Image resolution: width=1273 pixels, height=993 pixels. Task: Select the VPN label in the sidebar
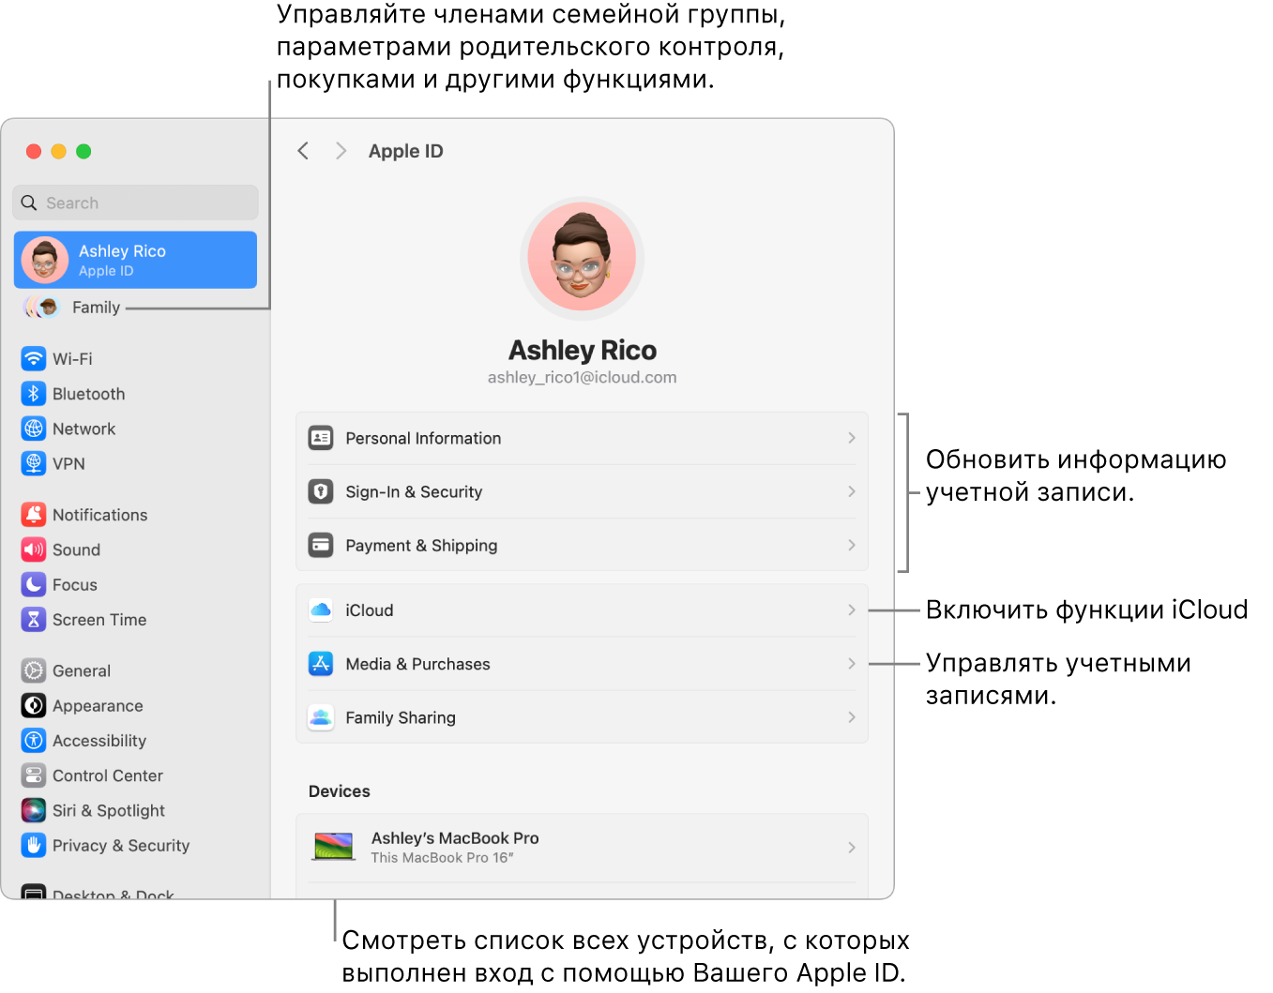coord(68,463)
